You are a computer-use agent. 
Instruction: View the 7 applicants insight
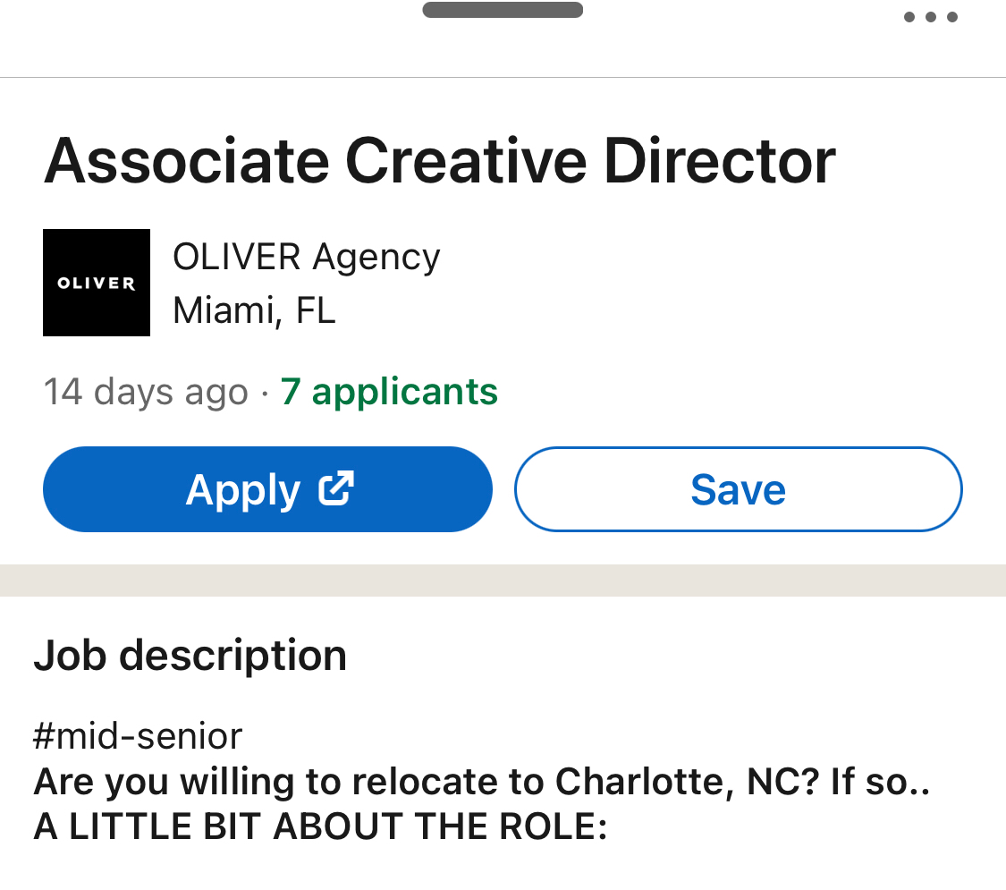click(x=389, y=392)
